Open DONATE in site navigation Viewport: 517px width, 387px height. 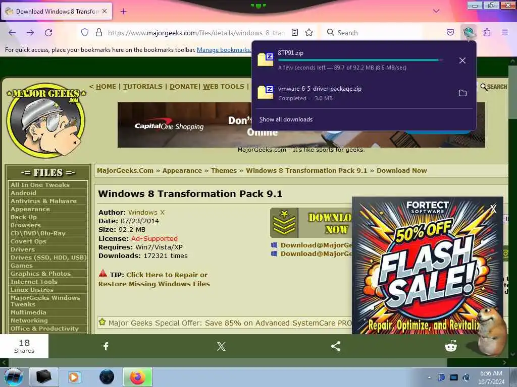pos(184,87)
